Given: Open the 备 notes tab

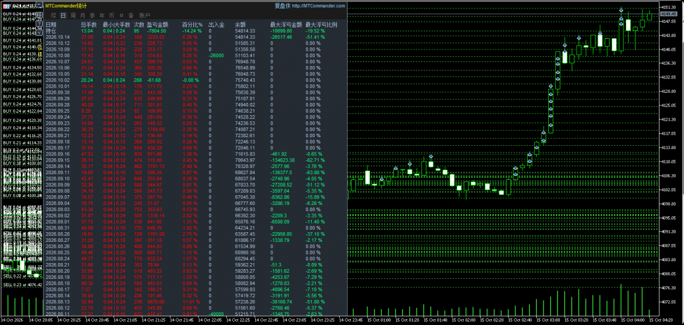Looking at the screenshot, I should 131,15.
